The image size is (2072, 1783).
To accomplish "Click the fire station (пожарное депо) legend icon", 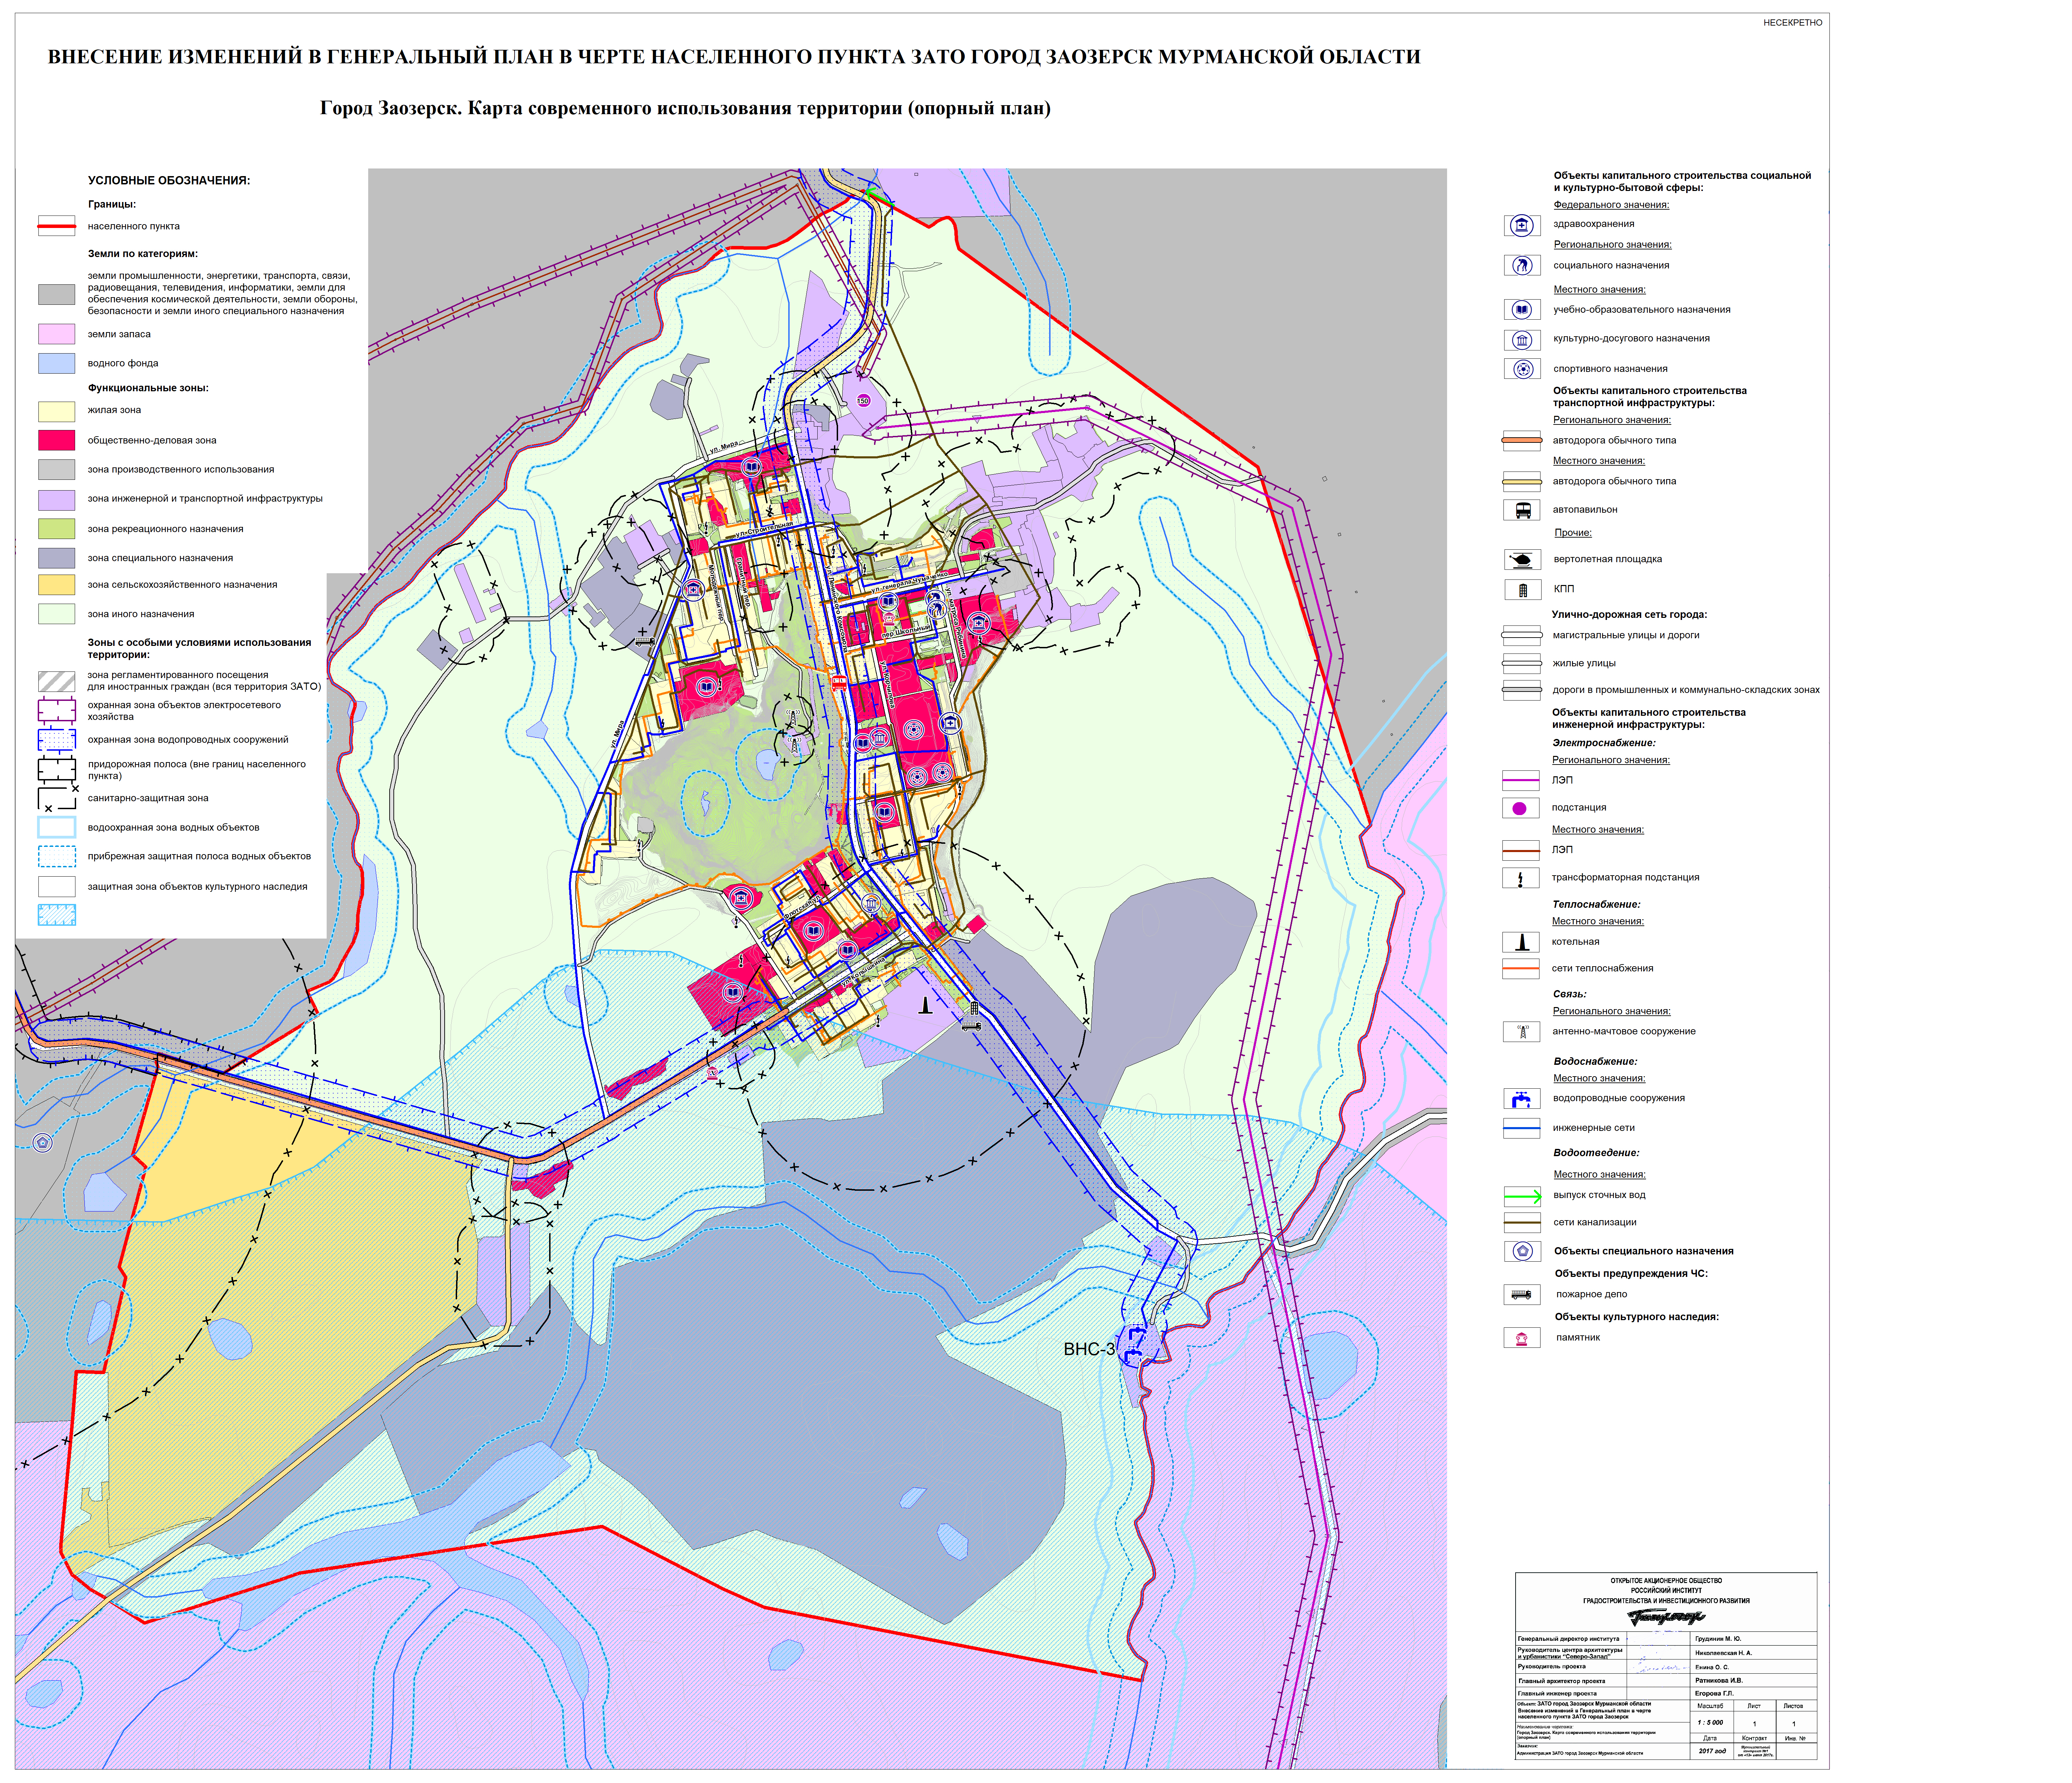I will tap(1522, 1295).
